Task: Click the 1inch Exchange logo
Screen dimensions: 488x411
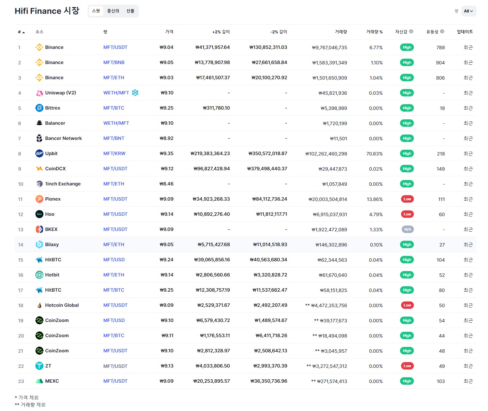Action: click(x=39, y=184)
